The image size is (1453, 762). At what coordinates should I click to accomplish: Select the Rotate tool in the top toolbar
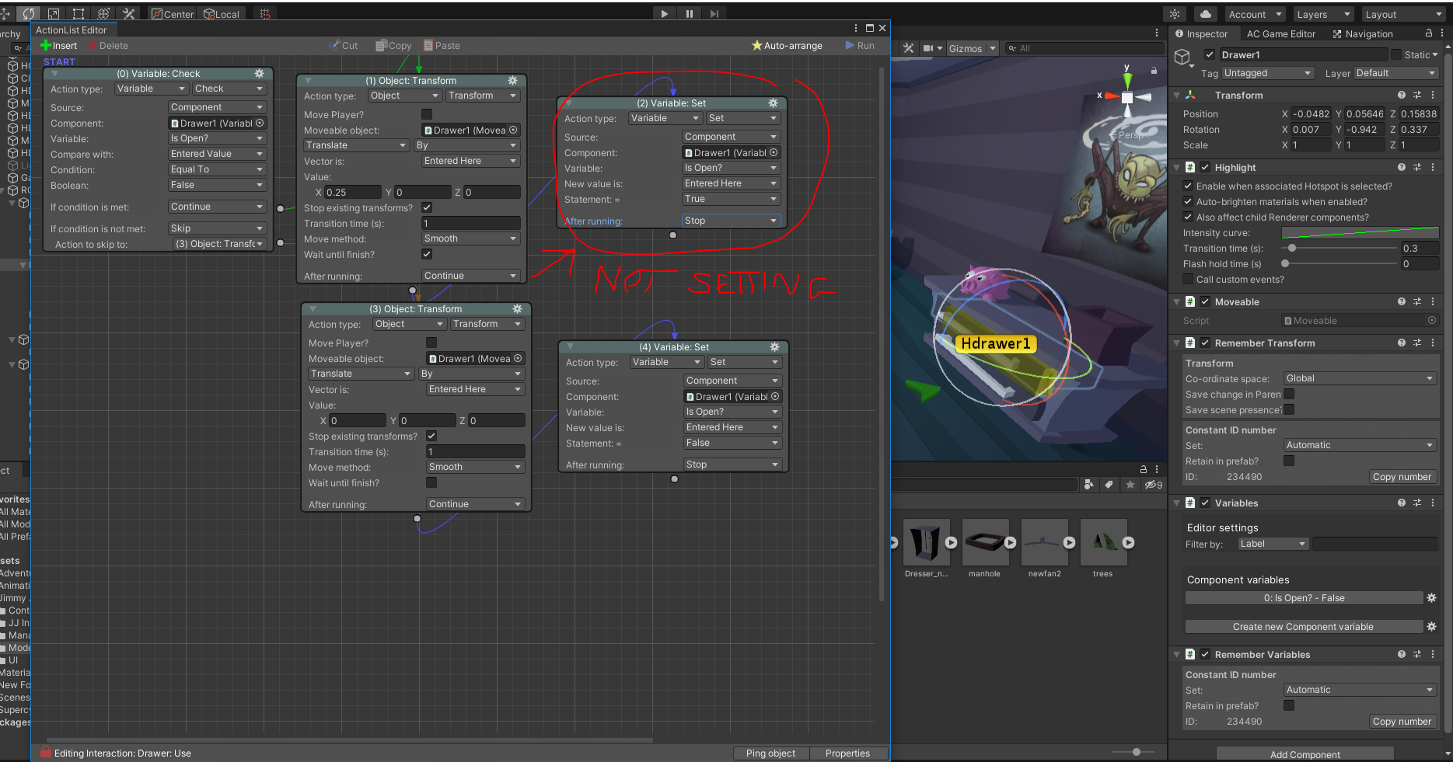(29, 14)
